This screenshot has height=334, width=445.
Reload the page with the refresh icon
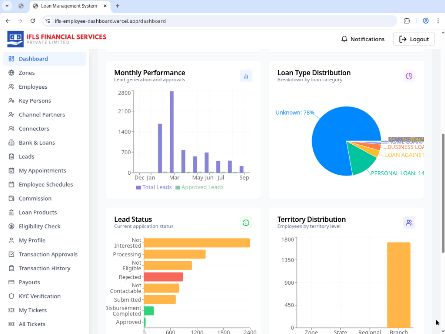point(33,21)
